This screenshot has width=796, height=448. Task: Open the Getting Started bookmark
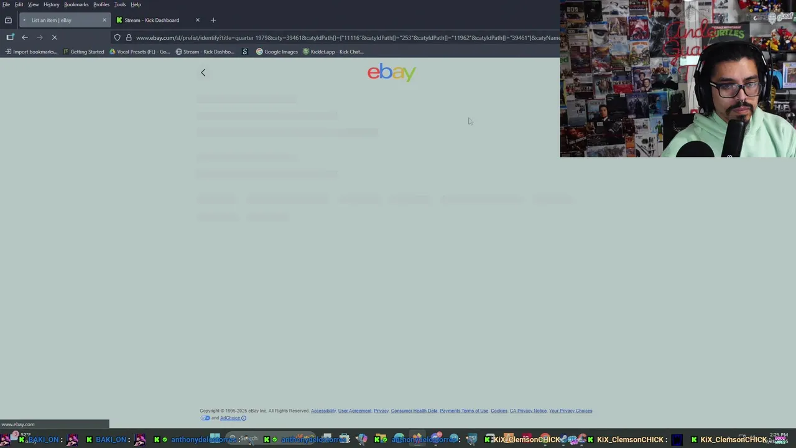point(83,52)
